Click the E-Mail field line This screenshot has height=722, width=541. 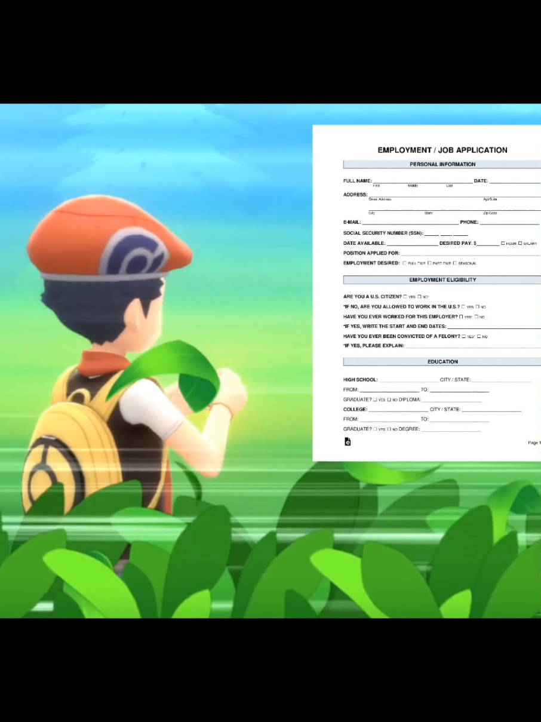pos(410,222)
